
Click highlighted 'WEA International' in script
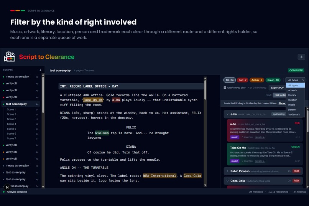tap(159, 176)
